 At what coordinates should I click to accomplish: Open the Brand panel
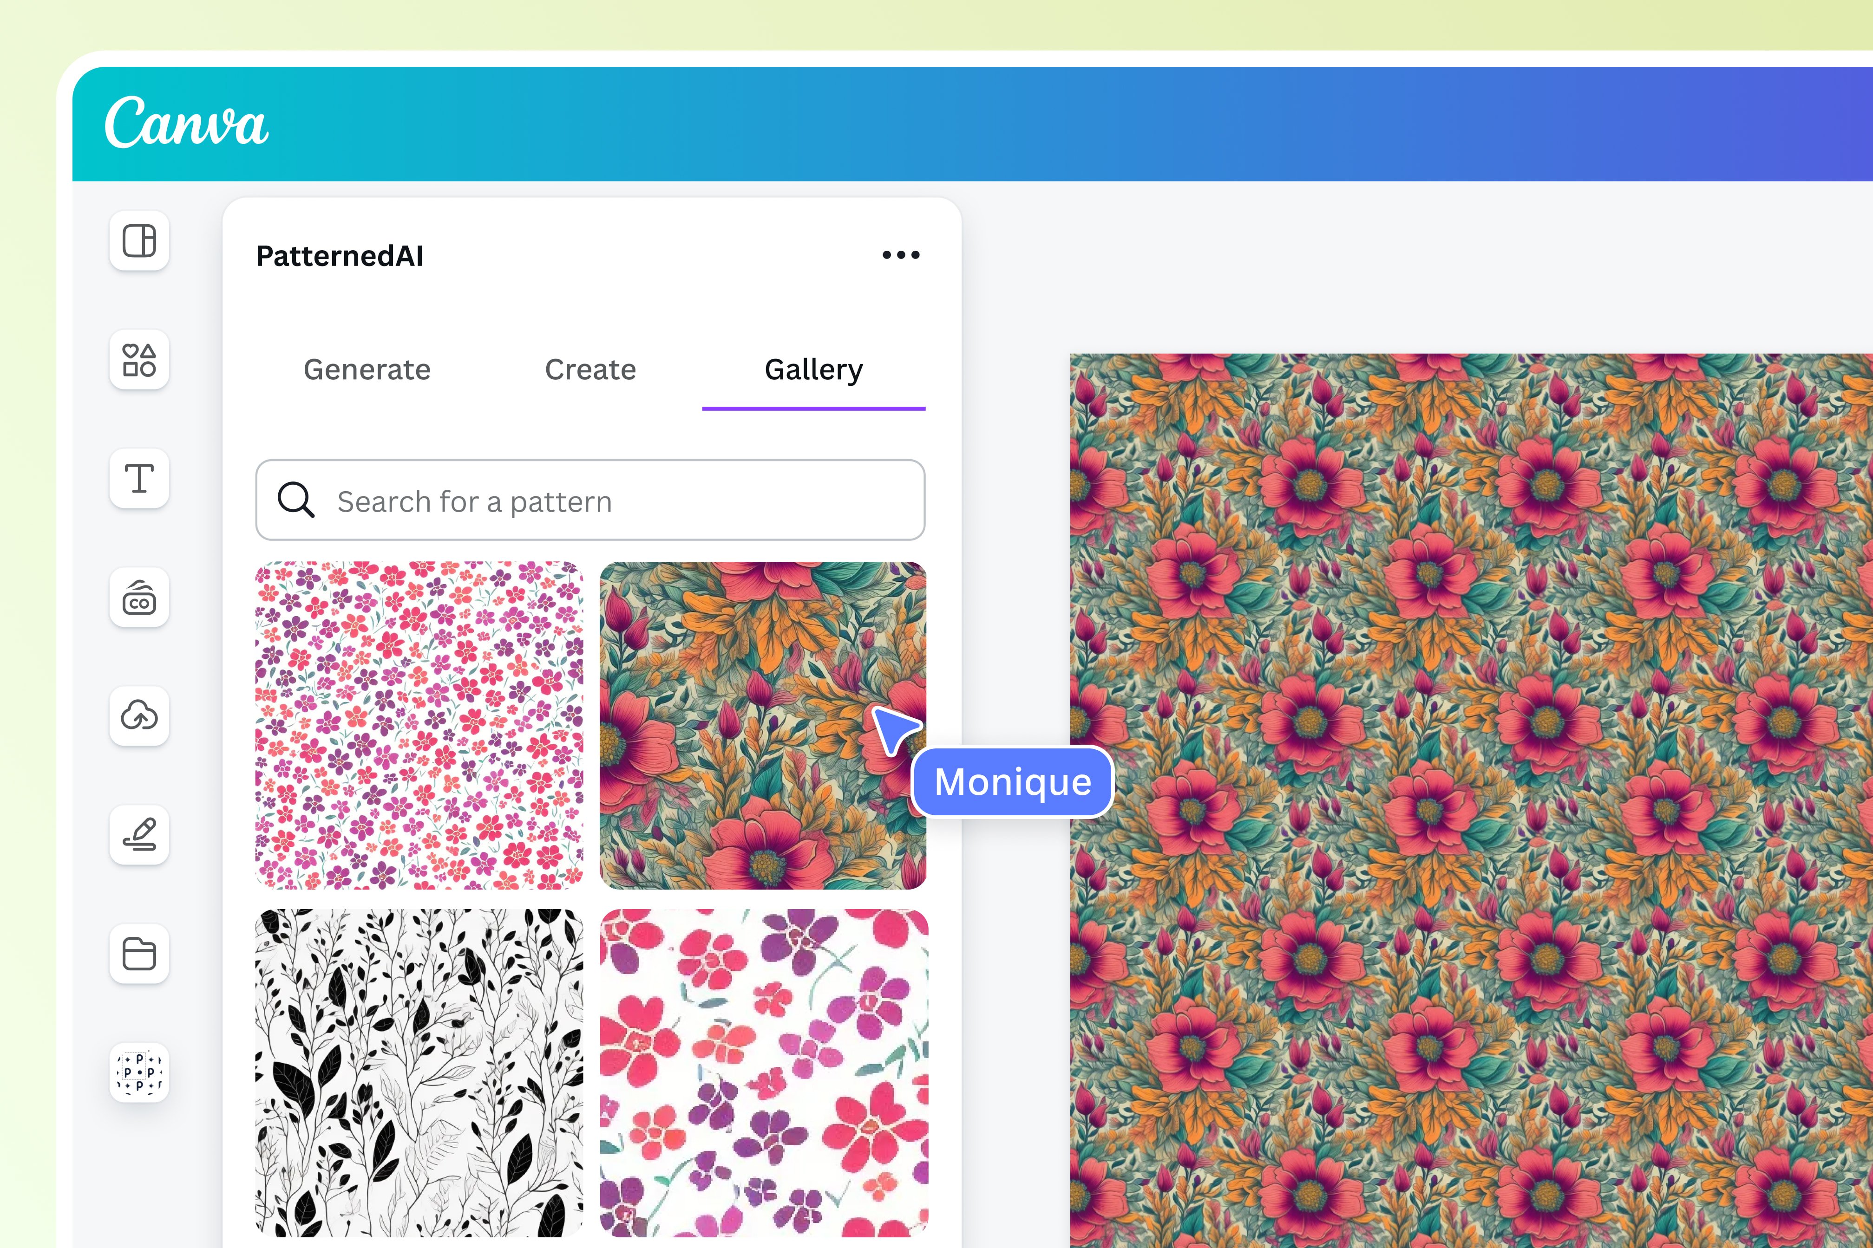(x=138, y=598)
